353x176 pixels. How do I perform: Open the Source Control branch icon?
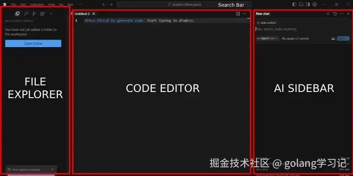coord(34,14)
